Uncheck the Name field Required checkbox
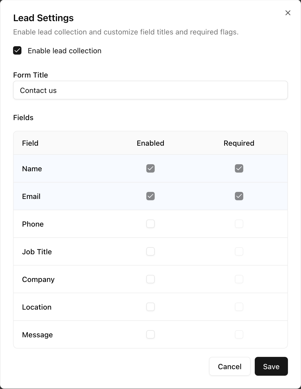Image resolution: width=301 pixels, height=389 pixels. [239, 168]
